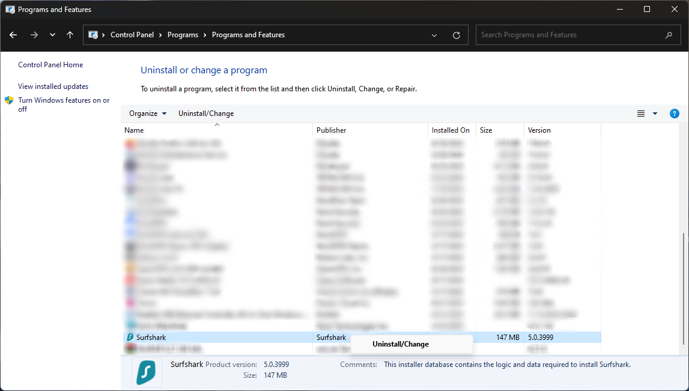Image resolution: width=689 pixels, height=391 pixels.
Task: Click the change view list icon
Action: pyautogui.click(x=641, y=114)
